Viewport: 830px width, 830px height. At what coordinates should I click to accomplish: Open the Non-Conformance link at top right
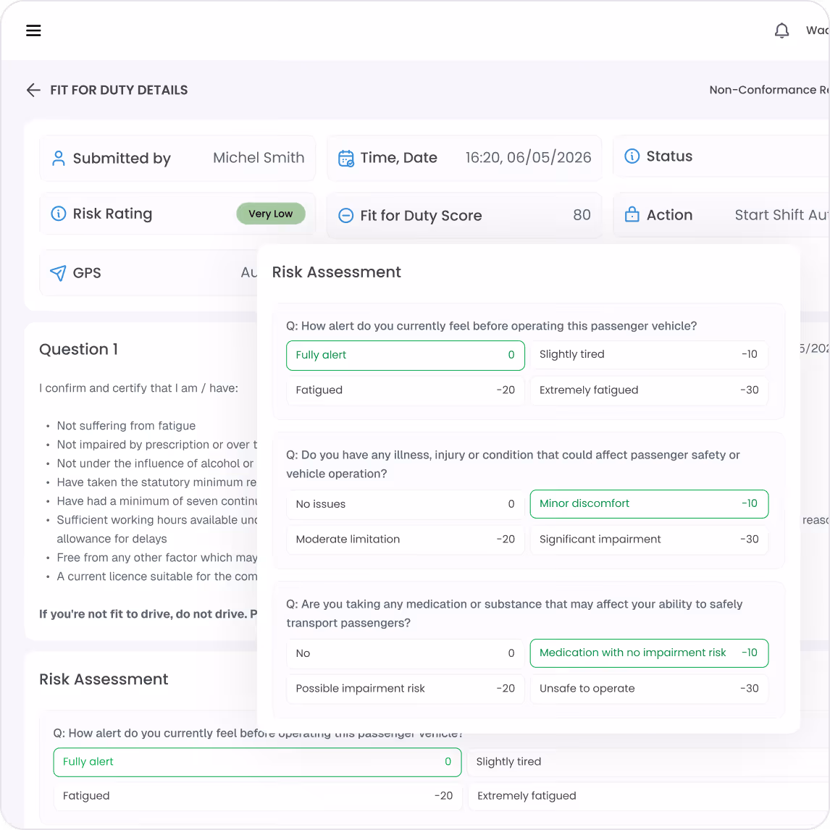[x=769, y=90]
